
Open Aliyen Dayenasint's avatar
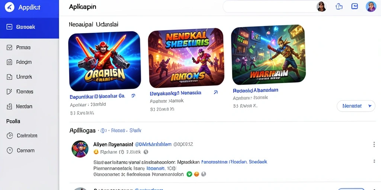[80, 149]
